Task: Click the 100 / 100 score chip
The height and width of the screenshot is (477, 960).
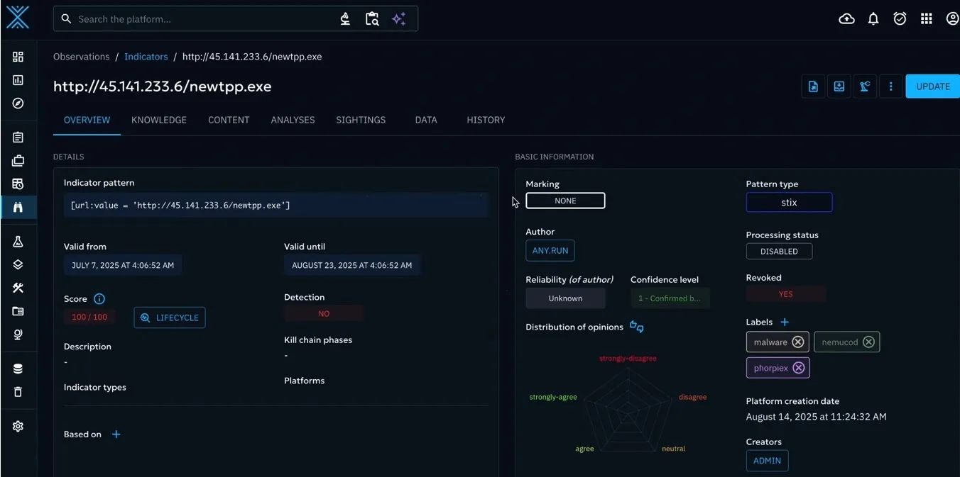Action: 89,318
